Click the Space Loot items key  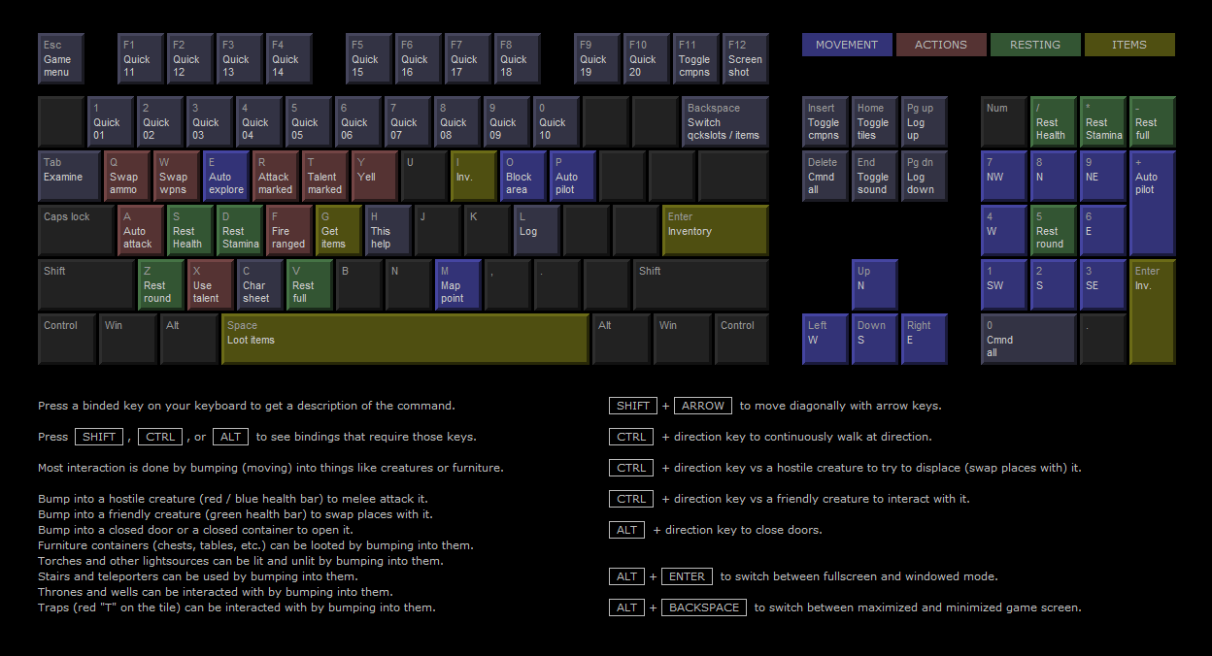coord(405,339)
